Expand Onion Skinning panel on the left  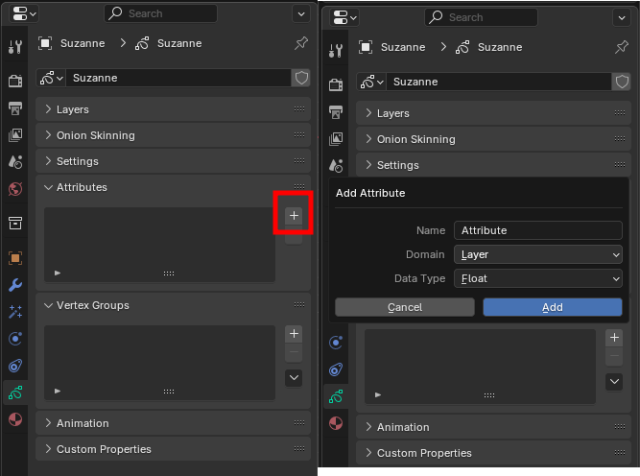point(173,135)
